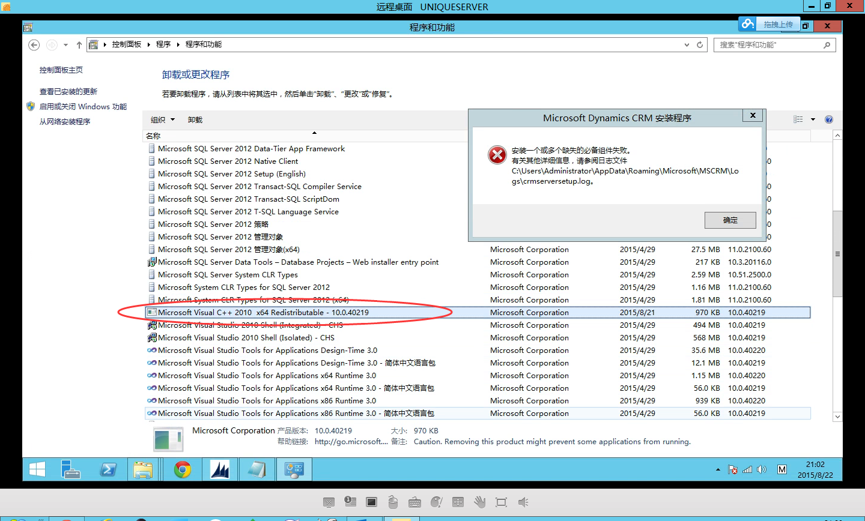
Task: Click the volume speaker tray icon
Action: coord(762,469)
